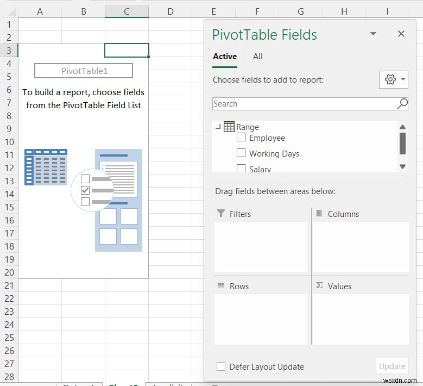The height and width of the screenshot is (386, 423).
Task: Click the Filters funnel icon
Action: click(220, 214)
